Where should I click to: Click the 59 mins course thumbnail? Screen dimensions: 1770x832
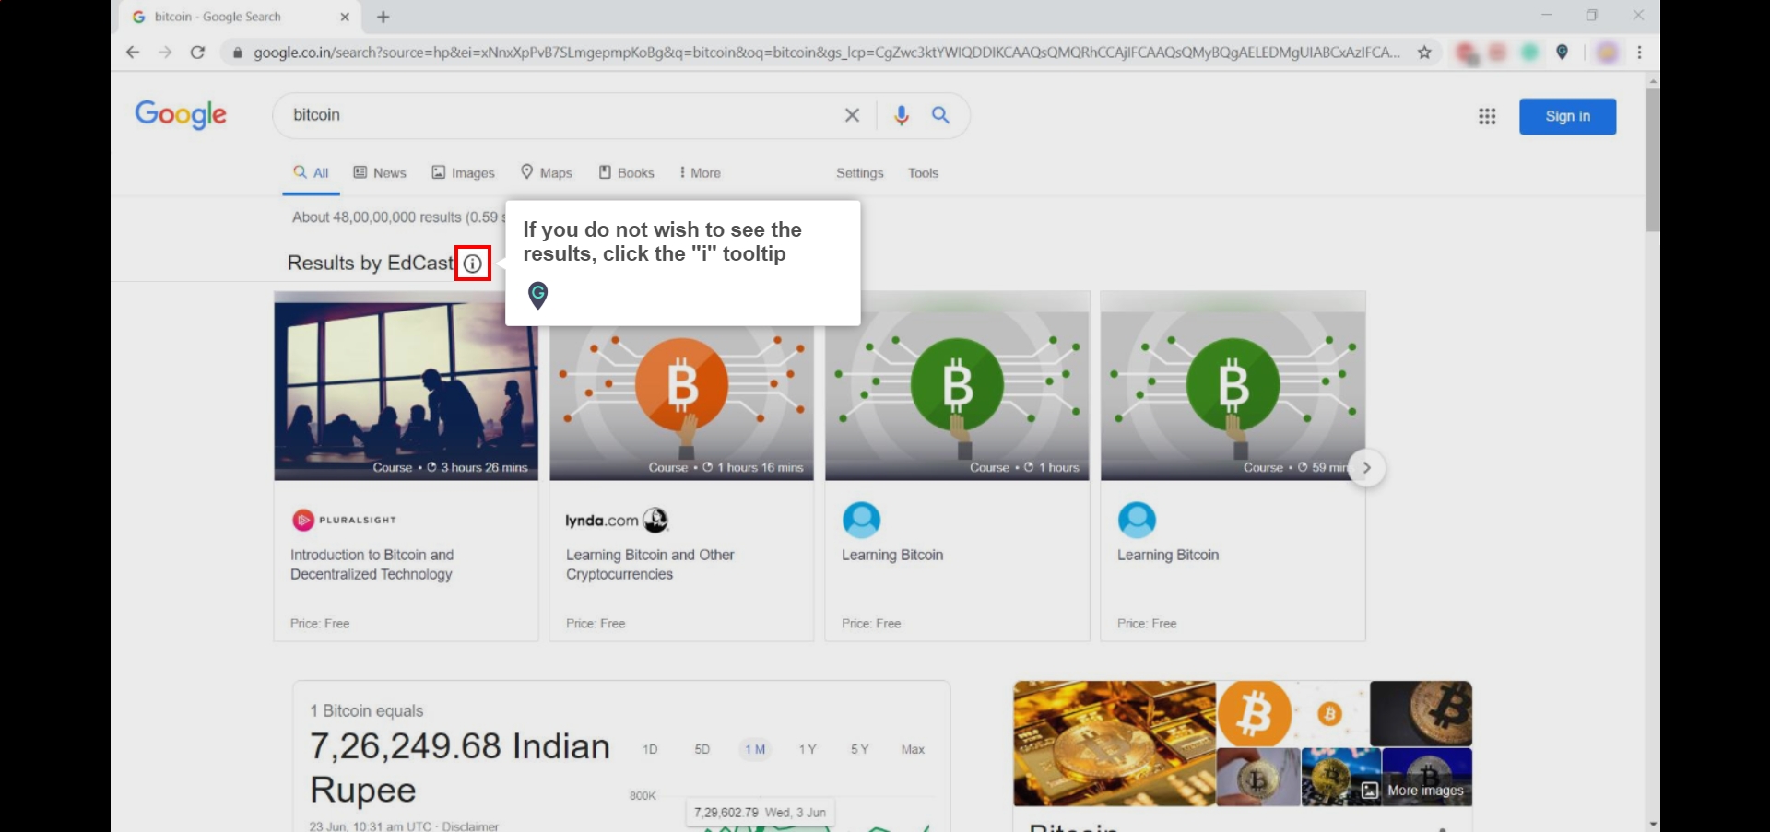[x=1233, y=386]
